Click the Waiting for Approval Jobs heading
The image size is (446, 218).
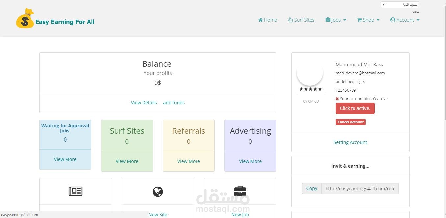[x=65, y=128]
